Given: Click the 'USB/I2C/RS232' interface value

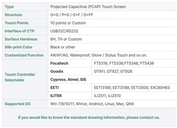Looking at the screenshot, I should pos(64,31).
